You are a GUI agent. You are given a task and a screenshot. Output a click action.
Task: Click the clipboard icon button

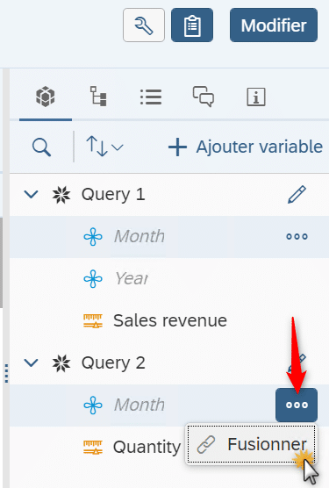[192, 25]
